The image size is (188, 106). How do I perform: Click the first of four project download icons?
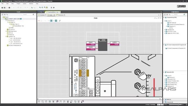(x=40, y=8)
